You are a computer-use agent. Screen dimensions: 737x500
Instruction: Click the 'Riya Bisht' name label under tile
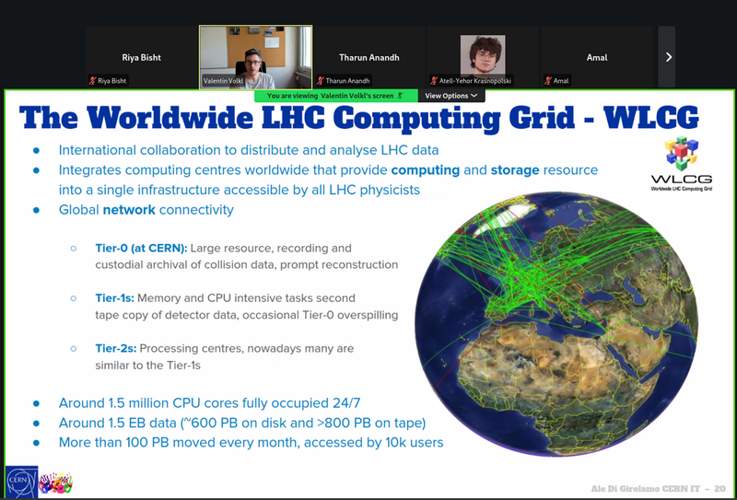click(111, 81)
